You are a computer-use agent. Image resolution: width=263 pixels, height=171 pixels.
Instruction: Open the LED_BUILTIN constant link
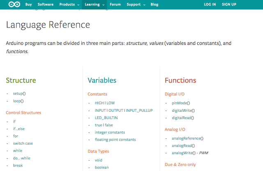pyautogui.click(x=106, y=118)
